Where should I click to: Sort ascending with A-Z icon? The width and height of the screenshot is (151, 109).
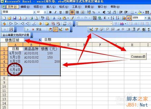point(112,18)
